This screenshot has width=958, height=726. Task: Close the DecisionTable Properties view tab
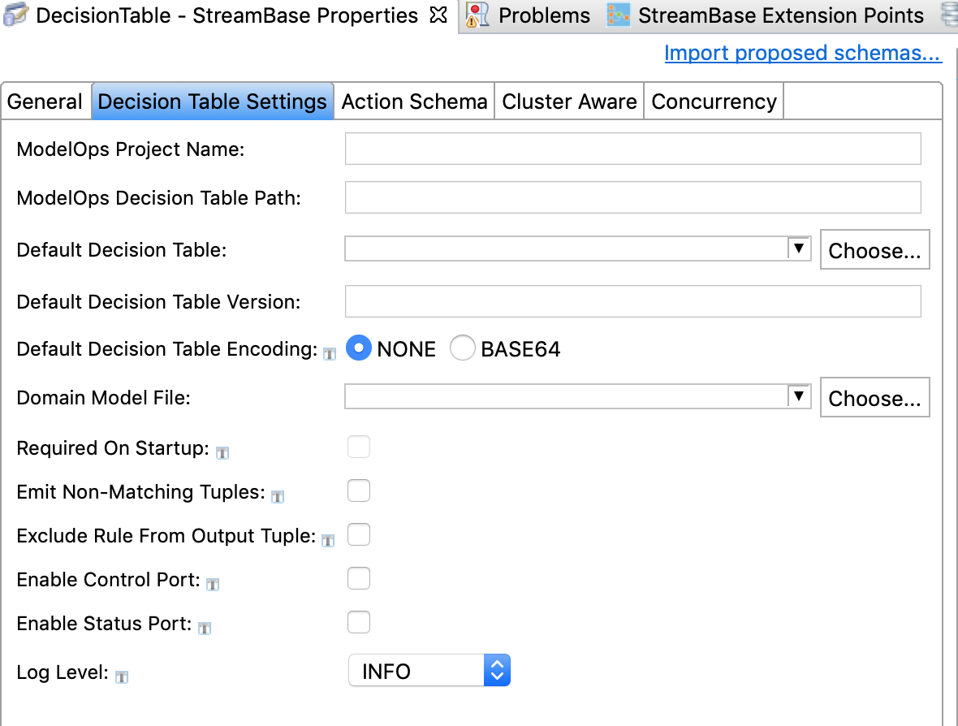438,15
